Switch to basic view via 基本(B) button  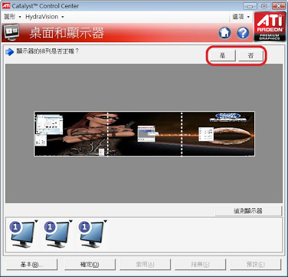[31, 265]
